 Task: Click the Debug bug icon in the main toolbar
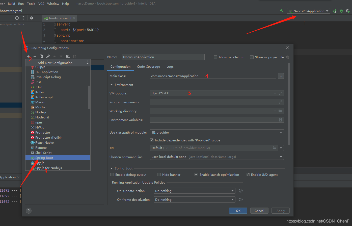click(x=341, y=11)
